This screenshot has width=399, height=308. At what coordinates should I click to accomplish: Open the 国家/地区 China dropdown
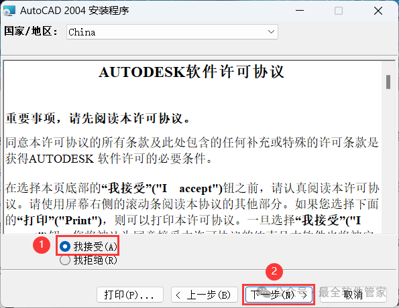(172, 32)
